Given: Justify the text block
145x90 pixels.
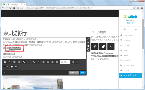Looking at the screenshot, I should [57, 62].
